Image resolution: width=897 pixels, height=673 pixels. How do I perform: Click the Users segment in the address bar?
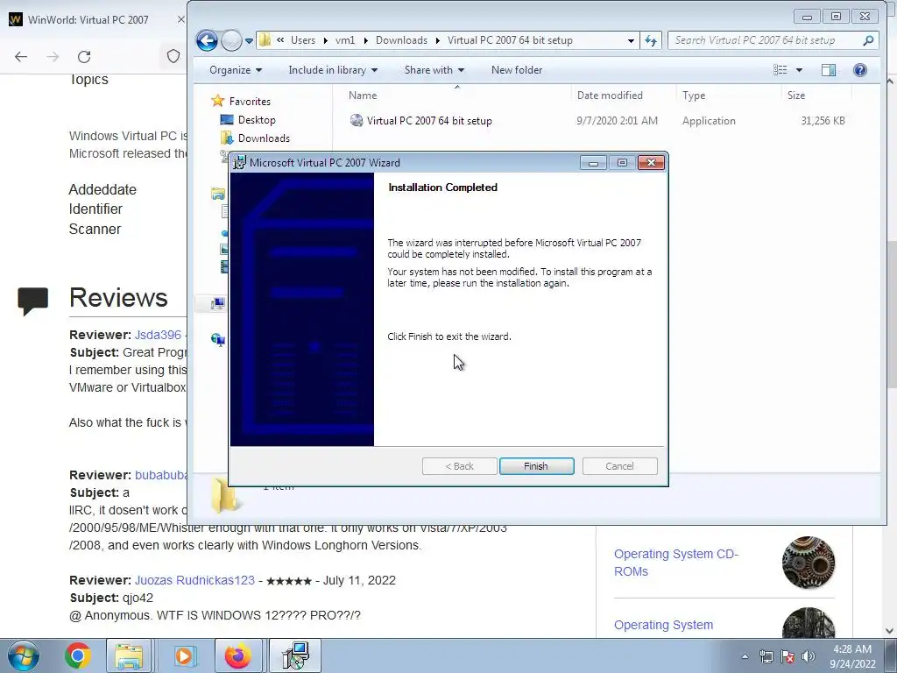302,40
